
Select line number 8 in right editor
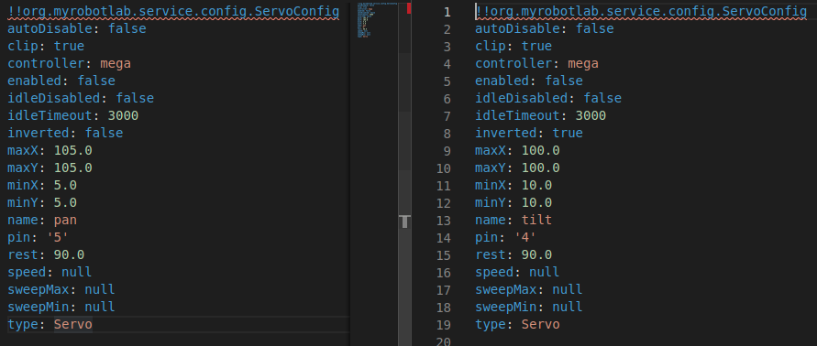447,134
